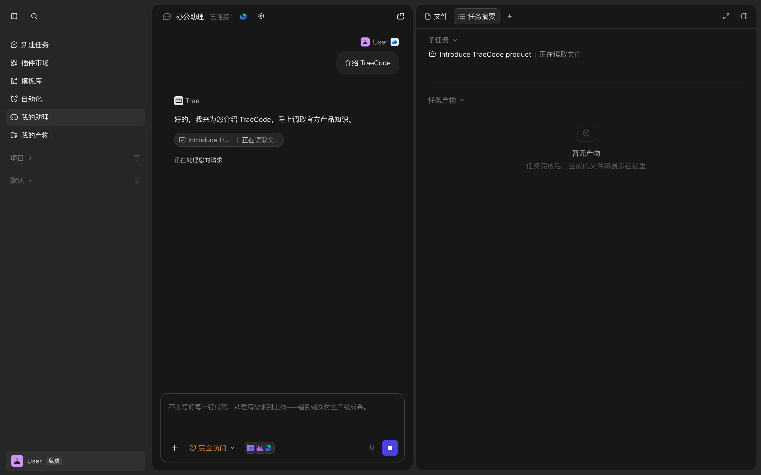Open the Introduce Tr... subtask chip
This screenshot has height=475, width=761.
tap(229, 140)
